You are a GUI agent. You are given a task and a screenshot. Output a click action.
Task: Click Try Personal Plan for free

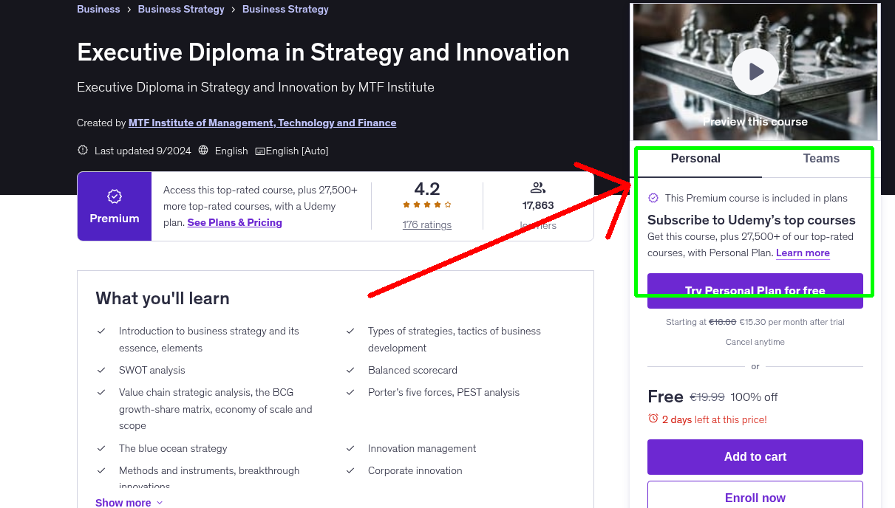coord(755,291)
